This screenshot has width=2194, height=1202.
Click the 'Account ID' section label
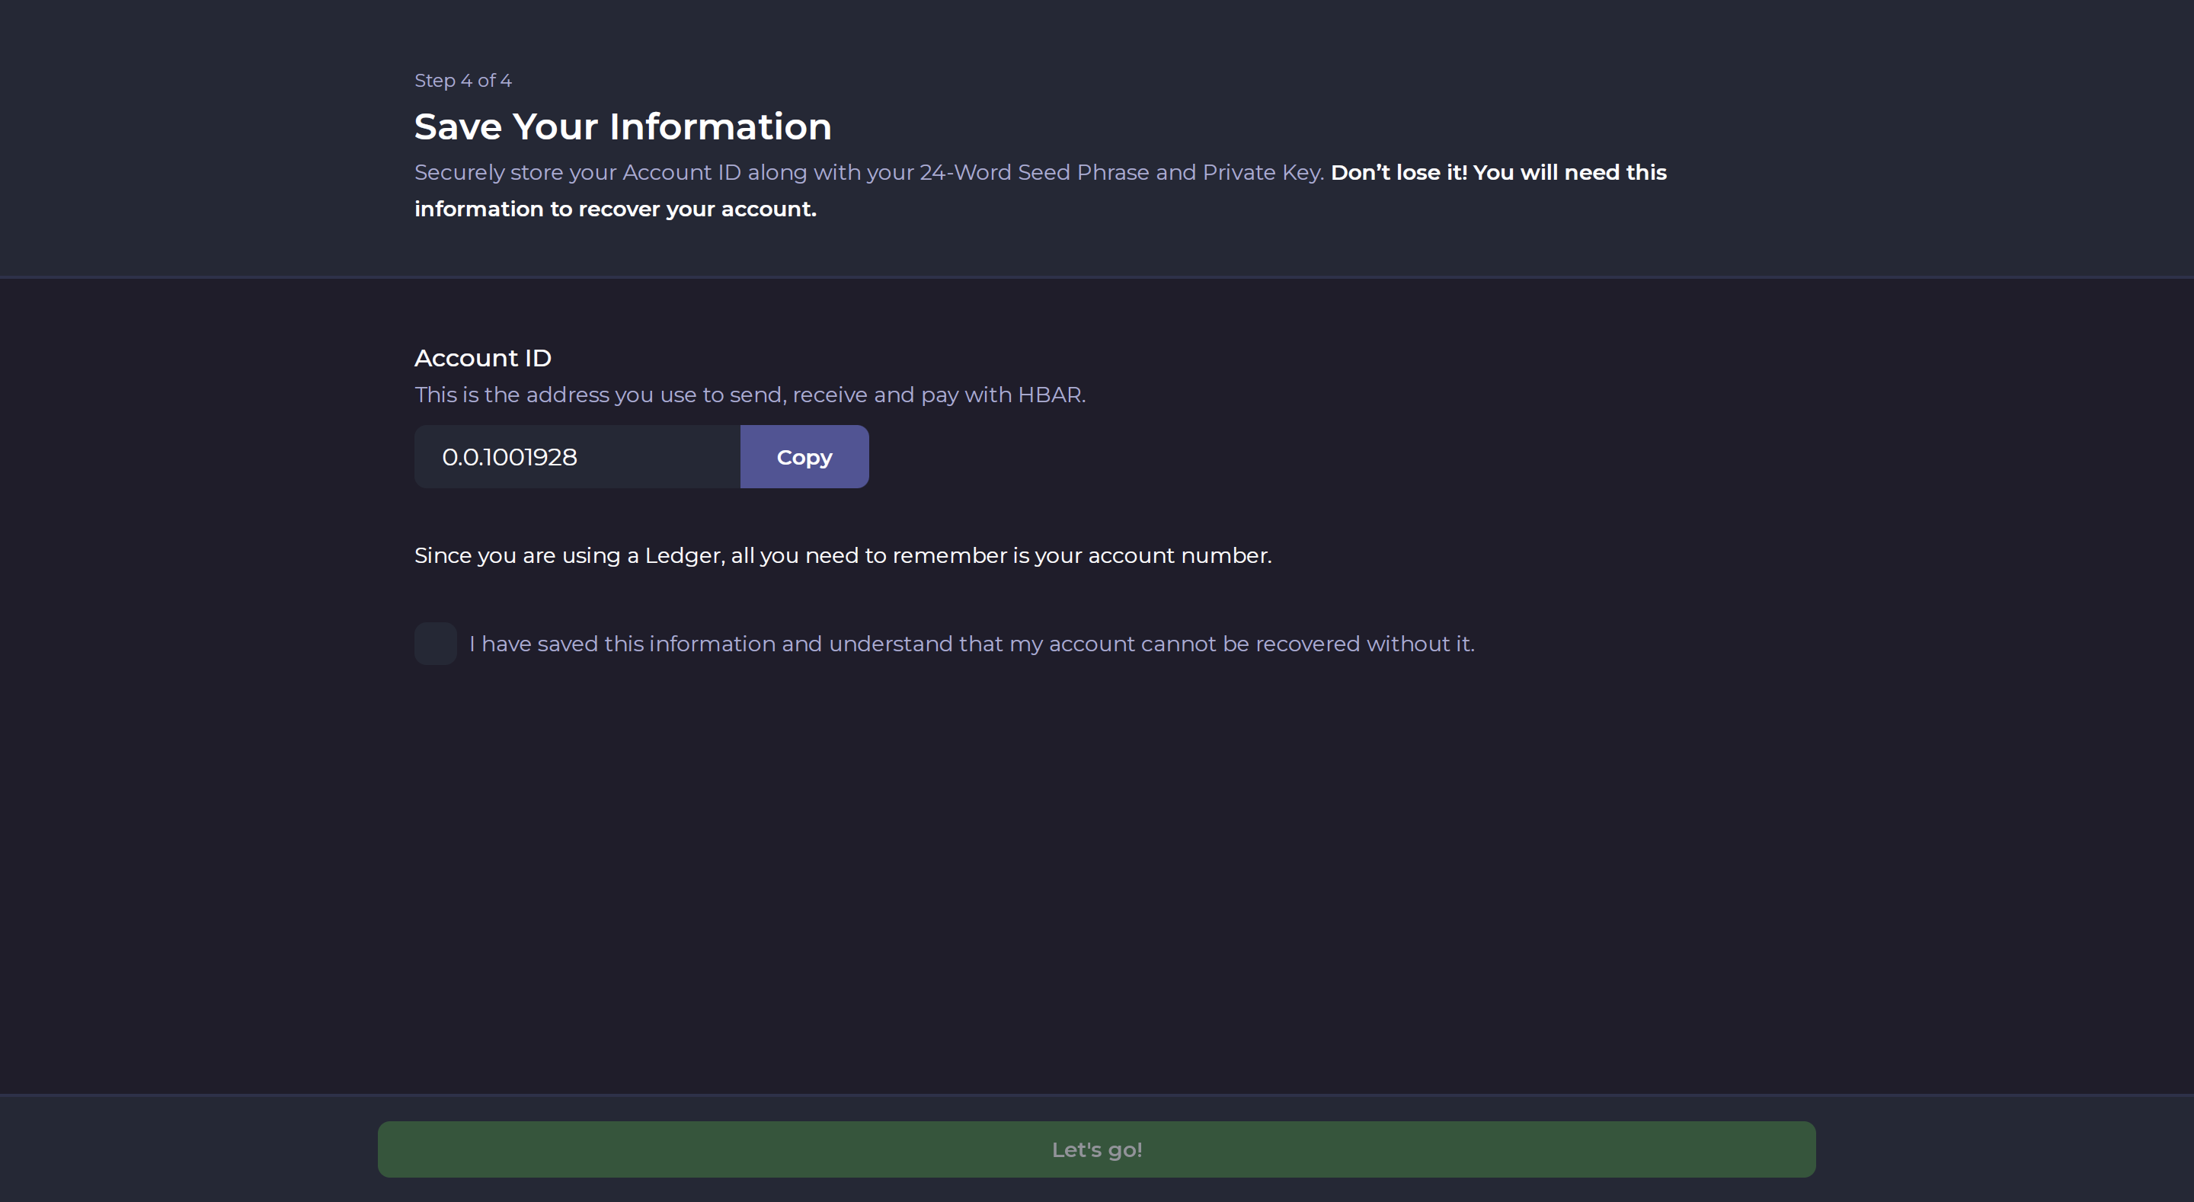[482, 358]
